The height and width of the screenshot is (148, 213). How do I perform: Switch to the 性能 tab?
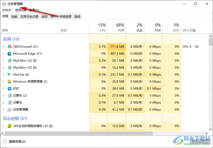coord(14,17)
